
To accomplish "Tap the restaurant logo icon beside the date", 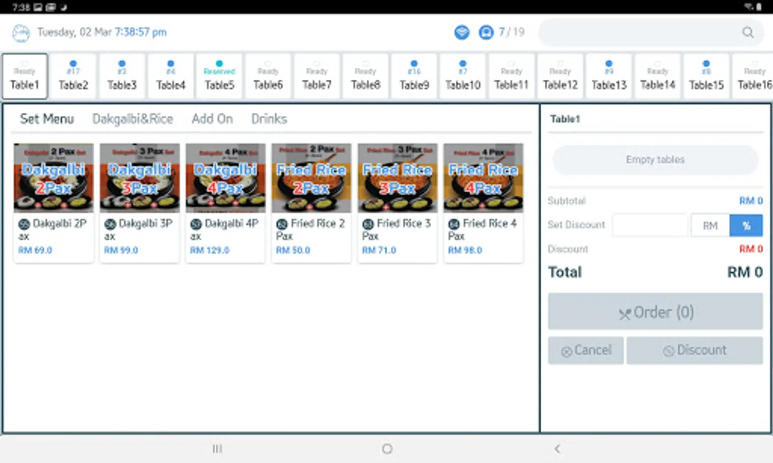I will [21, 32].
